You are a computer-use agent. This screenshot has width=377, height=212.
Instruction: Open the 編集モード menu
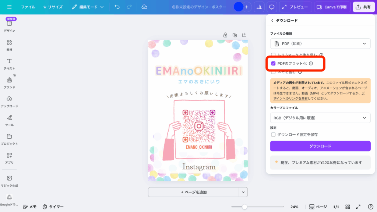pos(88,7)
